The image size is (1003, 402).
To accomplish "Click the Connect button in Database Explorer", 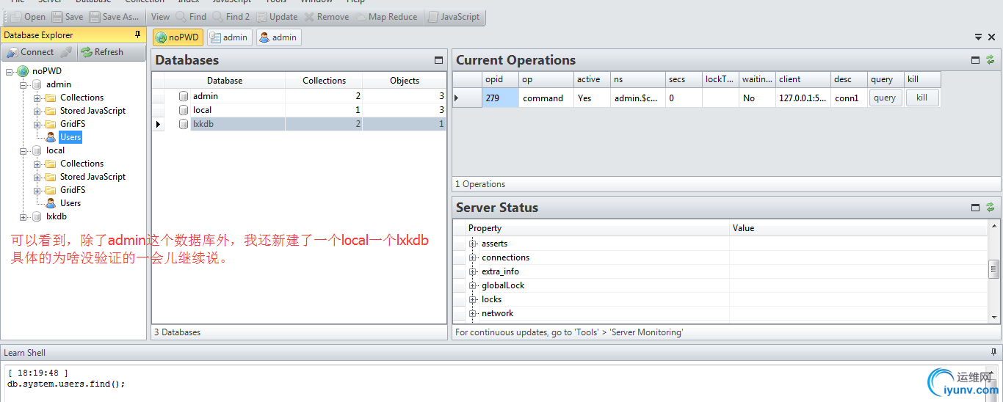I will tap(31, 52).
